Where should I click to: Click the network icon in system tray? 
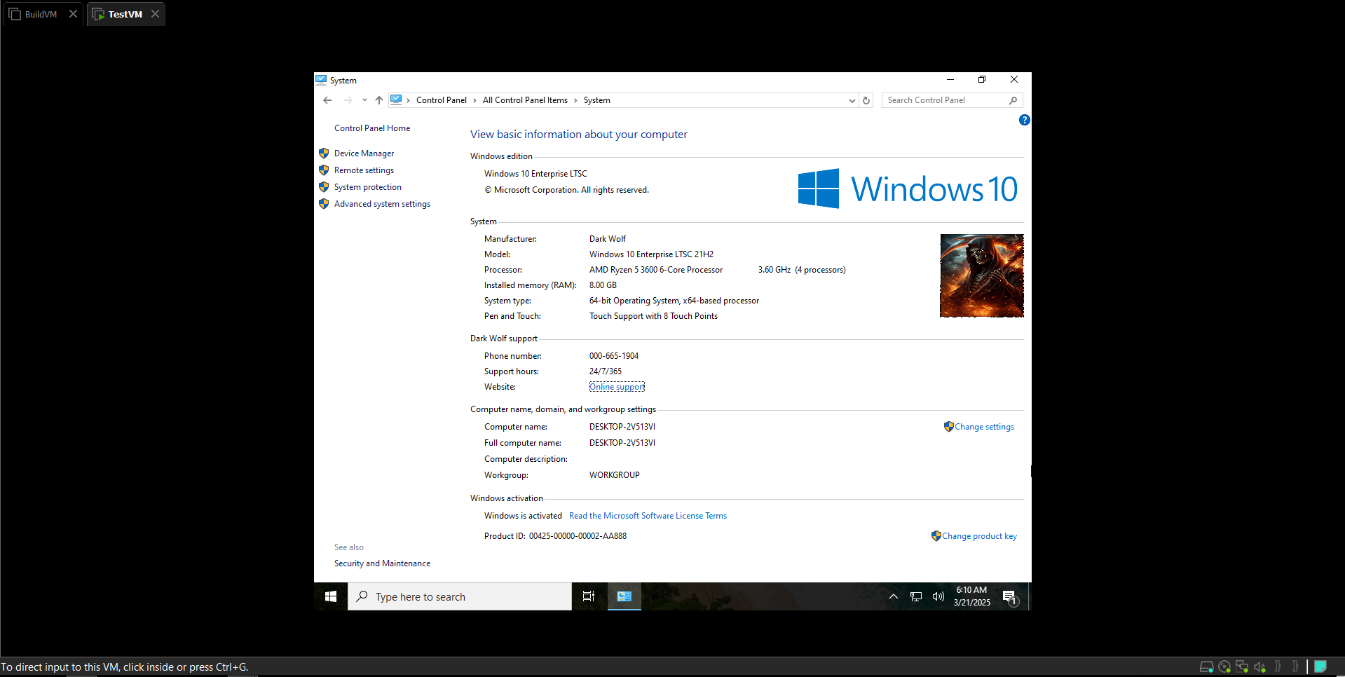coord(916,596)
